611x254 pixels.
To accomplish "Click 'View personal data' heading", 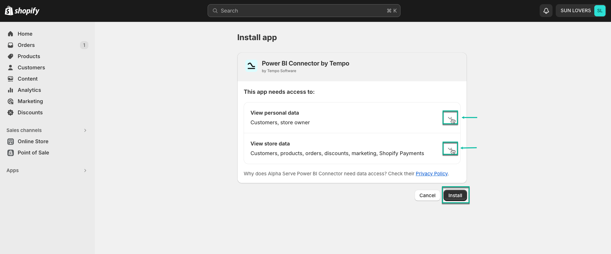I will pyautogui.click(x=274, y=113).
